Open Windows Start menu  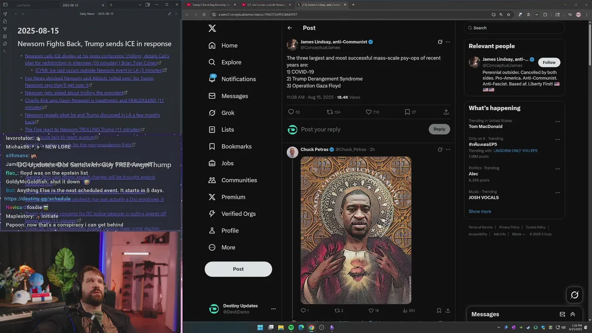[260, 327]
